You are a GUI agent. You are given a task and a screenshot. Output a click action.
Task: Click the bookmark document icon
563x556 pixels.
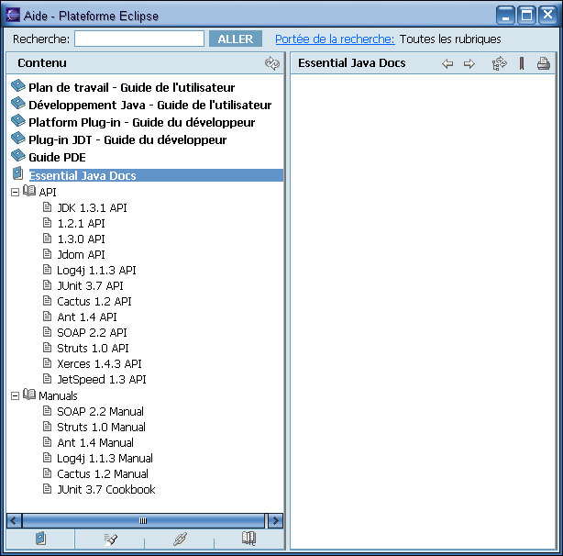(x=522, y=63)
